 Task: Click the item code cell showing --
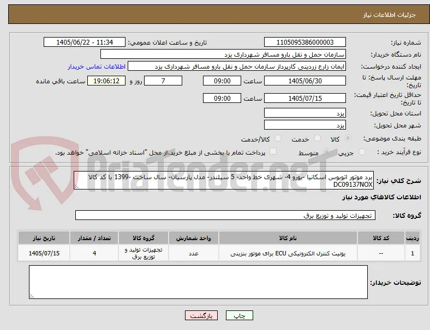(x=381, y=253)
